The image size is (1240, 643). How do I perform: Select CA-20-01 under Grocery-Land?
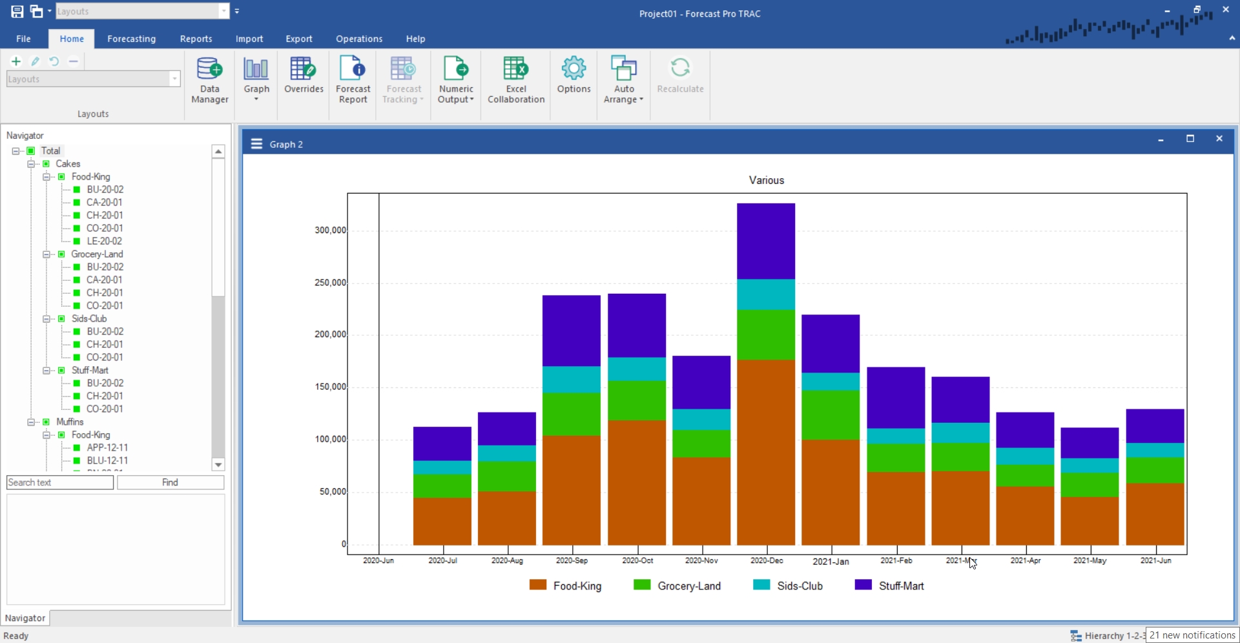click(105, 280)
